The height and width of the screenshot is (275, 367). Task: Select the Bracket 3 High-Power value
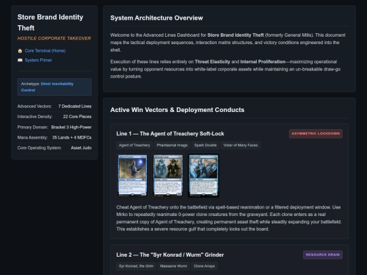click(x=71, y=127)
